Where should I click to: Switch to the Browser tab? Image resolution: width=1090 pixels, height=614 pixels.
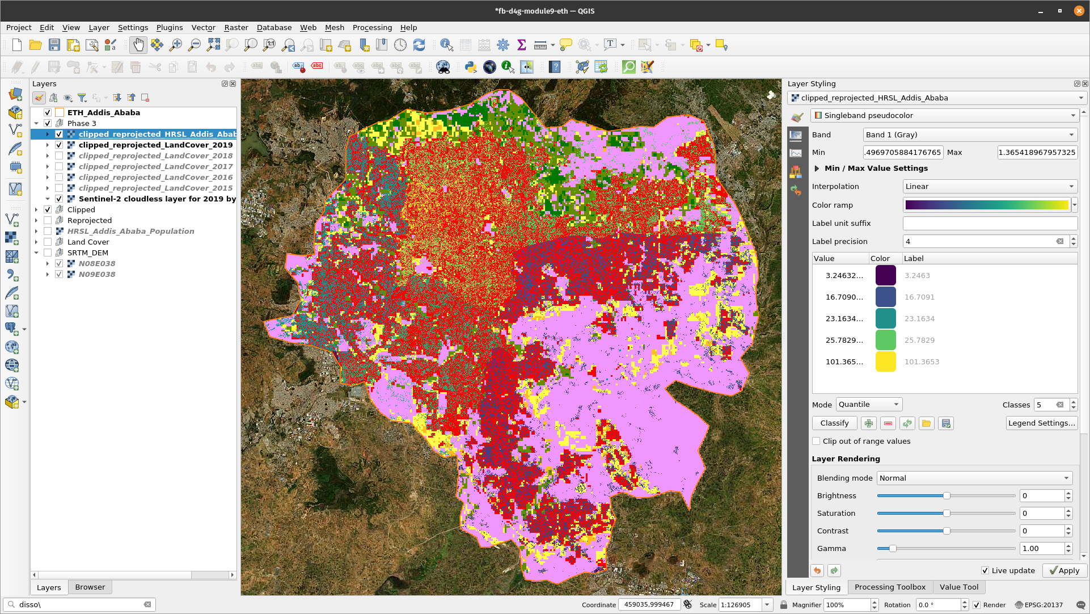(89, 587)
